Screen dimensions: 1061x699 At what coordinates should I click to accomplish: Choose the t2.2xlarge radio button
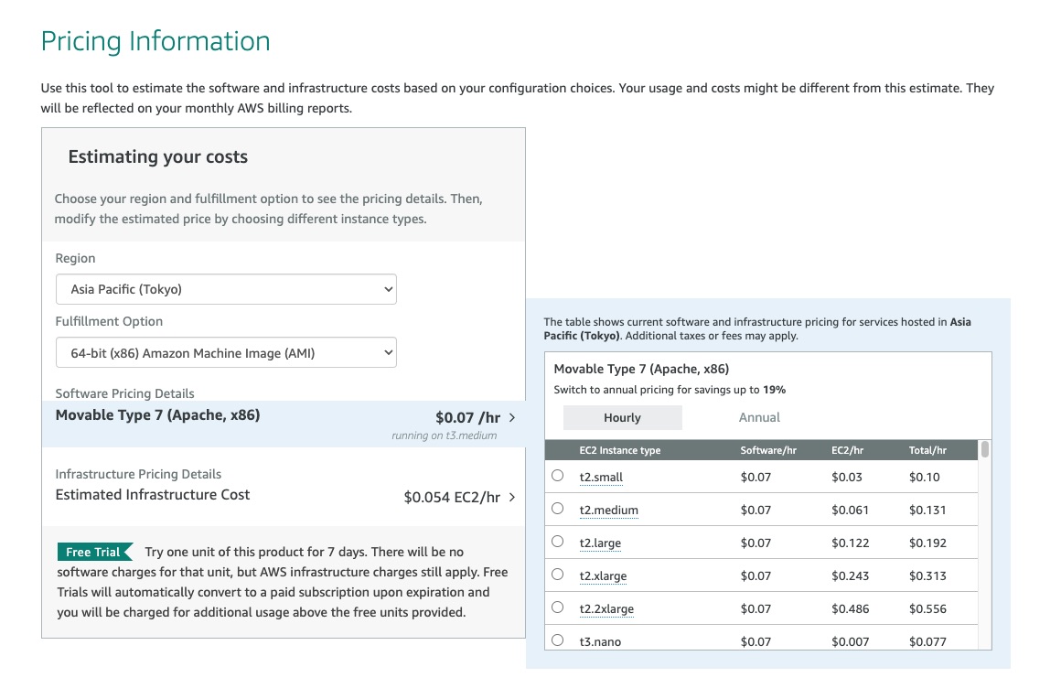558,608
